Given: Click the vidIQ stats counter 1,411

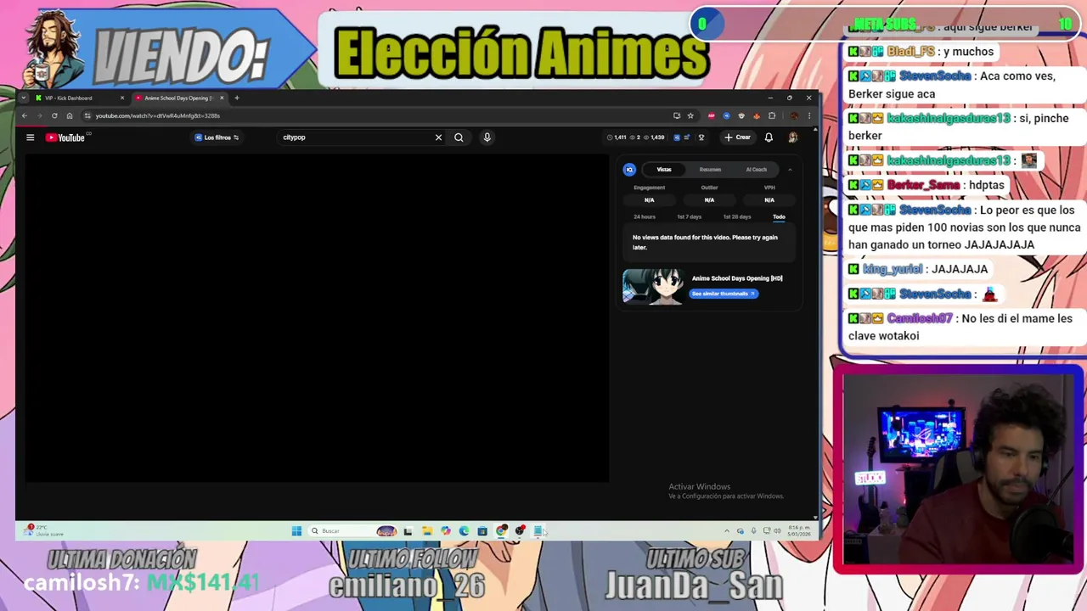Looking at the screenshot, I should (x=617, y=137).
